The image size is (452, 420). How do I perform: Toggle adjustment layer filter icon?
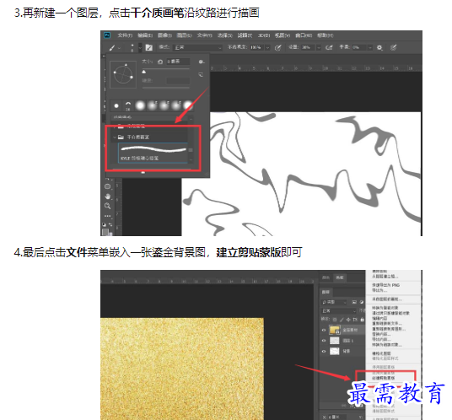pyautogui.click(x=362, y=302)
